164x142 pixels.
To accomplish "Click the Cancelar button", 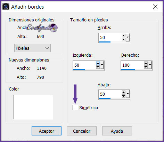I will [x=82, y=131].
